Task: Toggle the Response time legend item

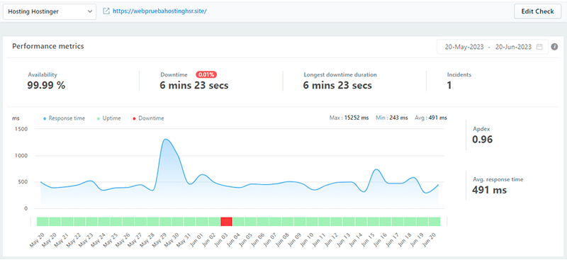Action: (x=64, y=118)
